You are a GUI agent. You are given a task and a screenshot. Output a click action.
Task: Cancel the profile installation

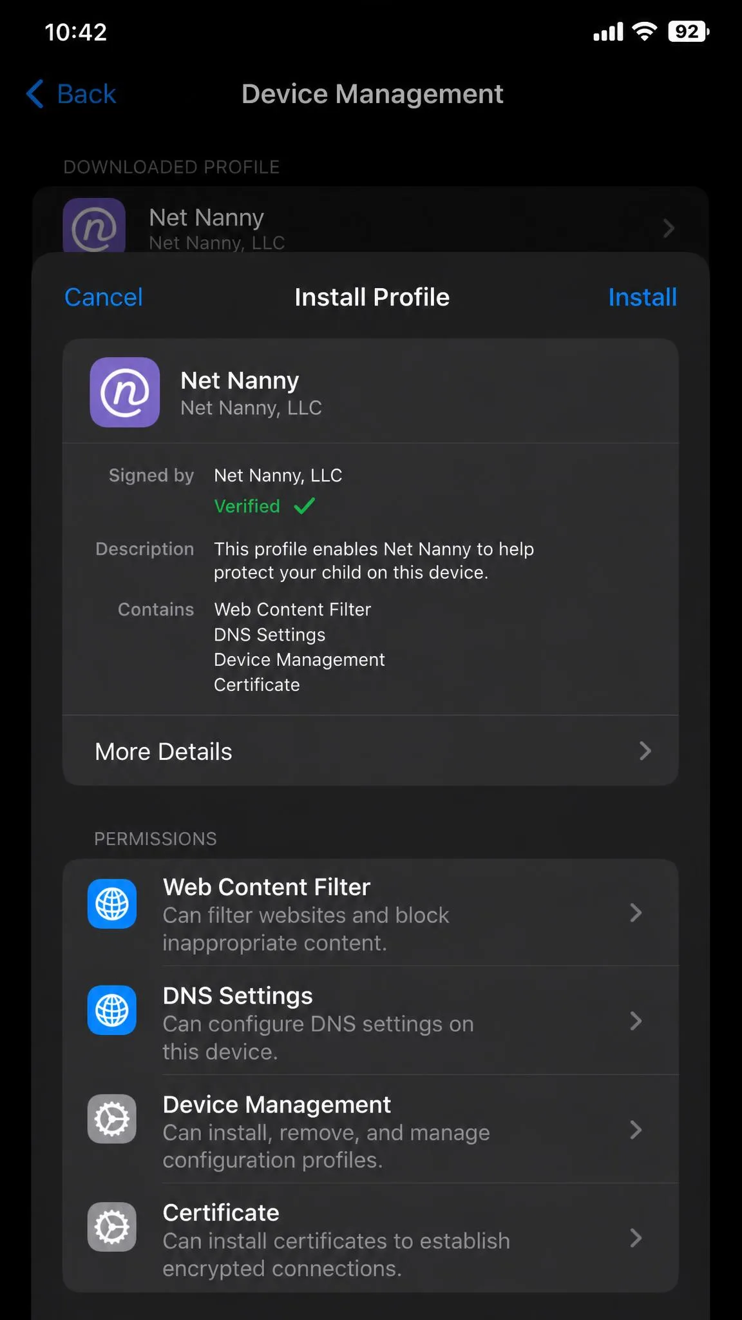104,297
